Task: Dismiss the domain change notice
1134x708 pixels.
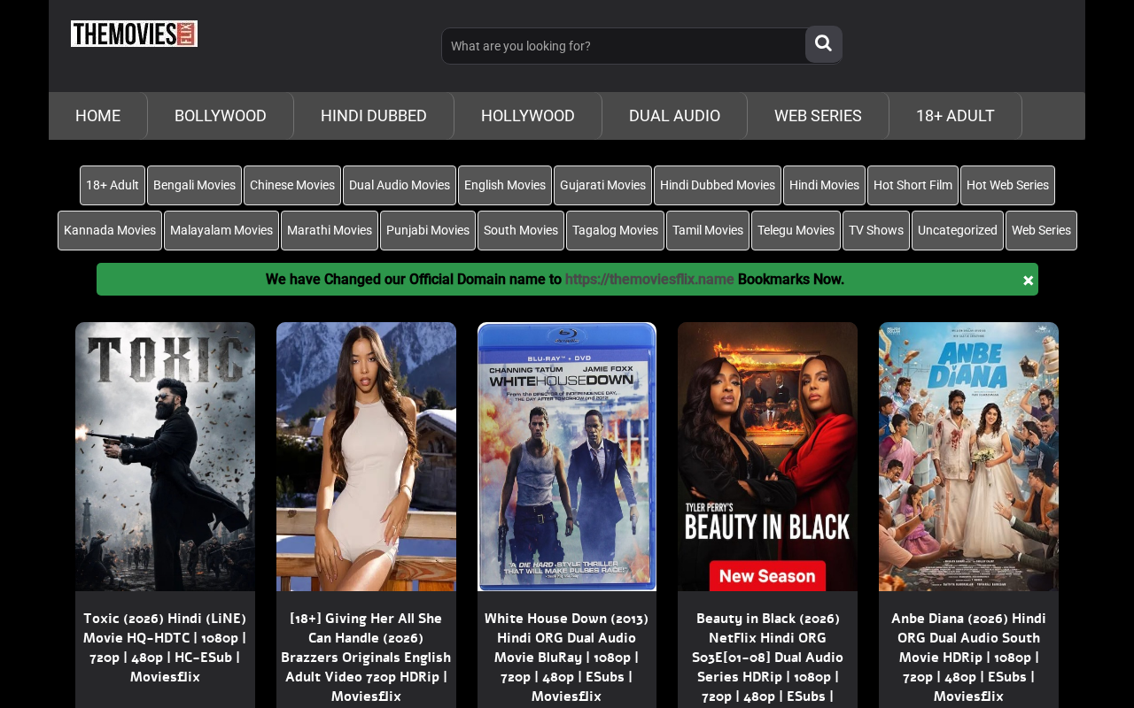Action: [1028, 281]
